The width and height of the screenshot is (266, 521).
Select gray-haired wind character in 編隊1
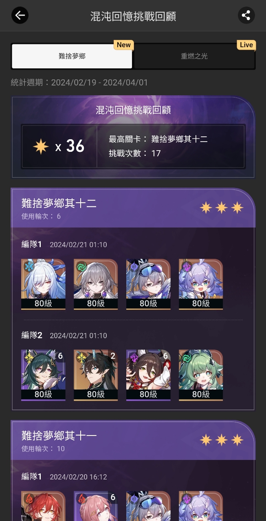[96, 284]
